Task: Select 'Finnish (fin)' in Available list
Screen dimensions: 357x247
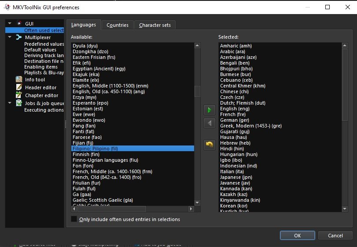Action: pos(133,154)
